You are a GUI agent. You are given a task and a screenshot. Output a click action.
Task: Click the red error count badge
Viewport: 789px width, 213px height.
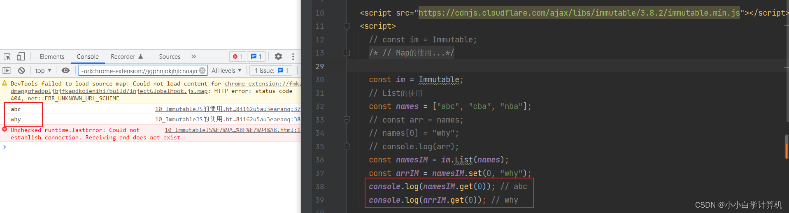coord(237,57)
